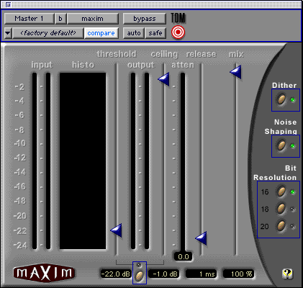Click the auto button
This screenshot has width=303, height=288.
click(134, 33)
